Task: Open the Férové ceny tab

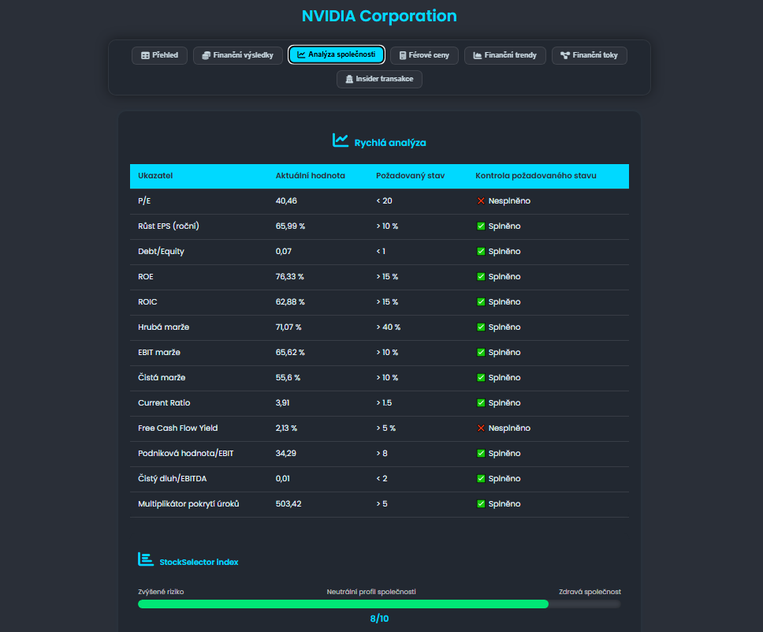Action: [x=424, y=55]
